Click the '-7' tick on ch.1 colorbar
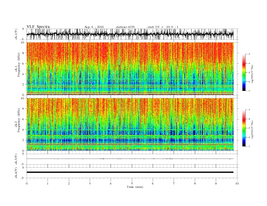The image size is (267, 206). pyautogui.click(x=249, y=91)
